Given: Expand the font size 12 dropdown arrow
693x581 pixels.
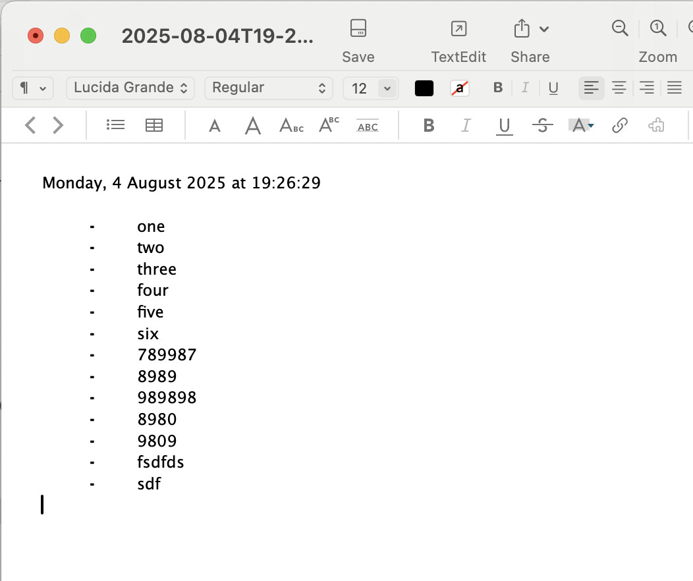Looking at the screenshot, I should tap(387, 88).
